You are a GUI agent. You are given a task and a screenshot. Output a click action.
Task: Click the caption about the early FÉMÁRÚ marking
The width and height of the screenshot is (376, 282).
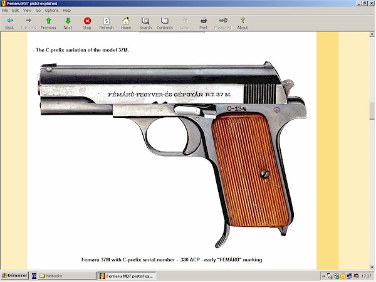coord(172,259)
